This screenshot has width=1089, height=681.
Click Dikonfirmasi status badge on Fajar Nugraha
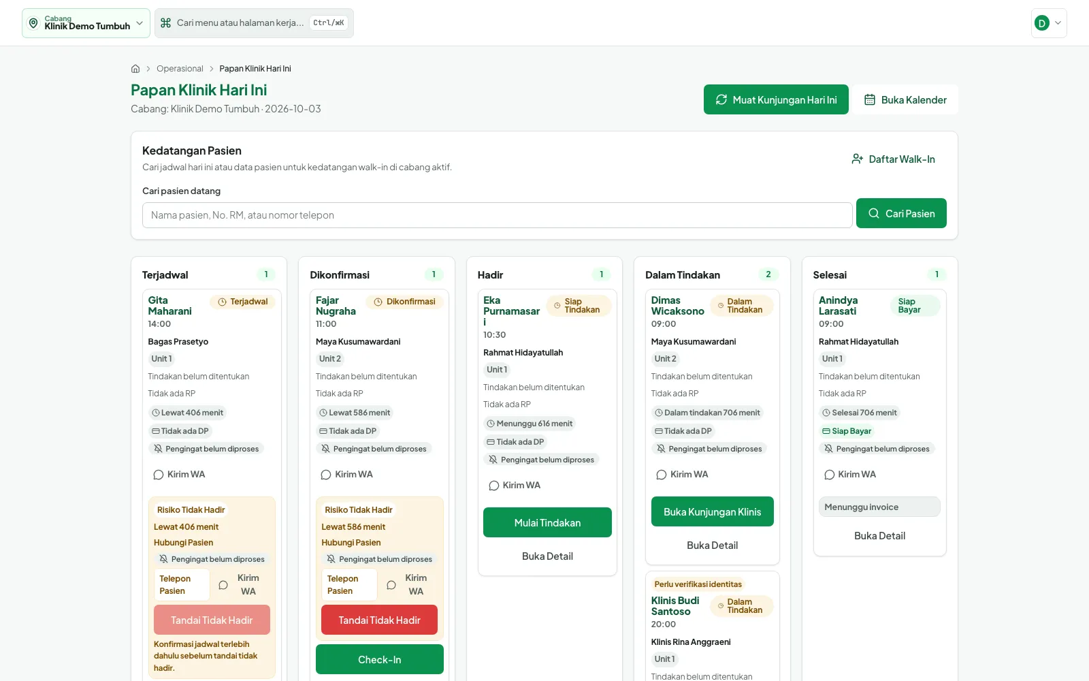[404, 302]
